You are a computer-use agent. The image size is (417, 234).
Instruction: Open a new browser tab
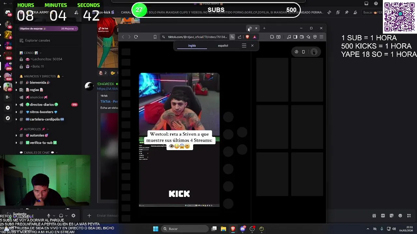click(x=264, y=28)
